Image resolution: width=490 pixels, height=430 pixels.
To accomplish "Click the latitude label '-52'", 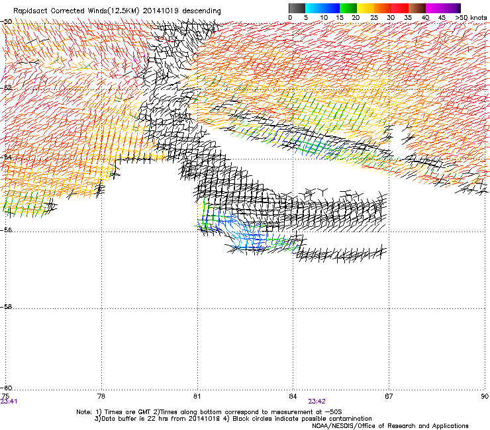I will (x=6, y=88).
